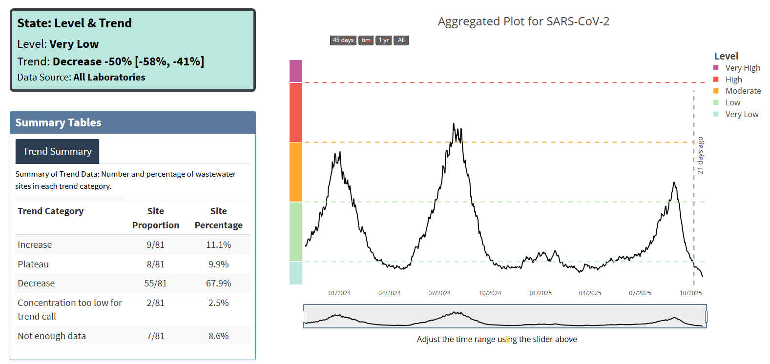The width and height of the screenshot is (770, 364).
Task: Open the Trend Summary tab
Action: coord(57,151)
